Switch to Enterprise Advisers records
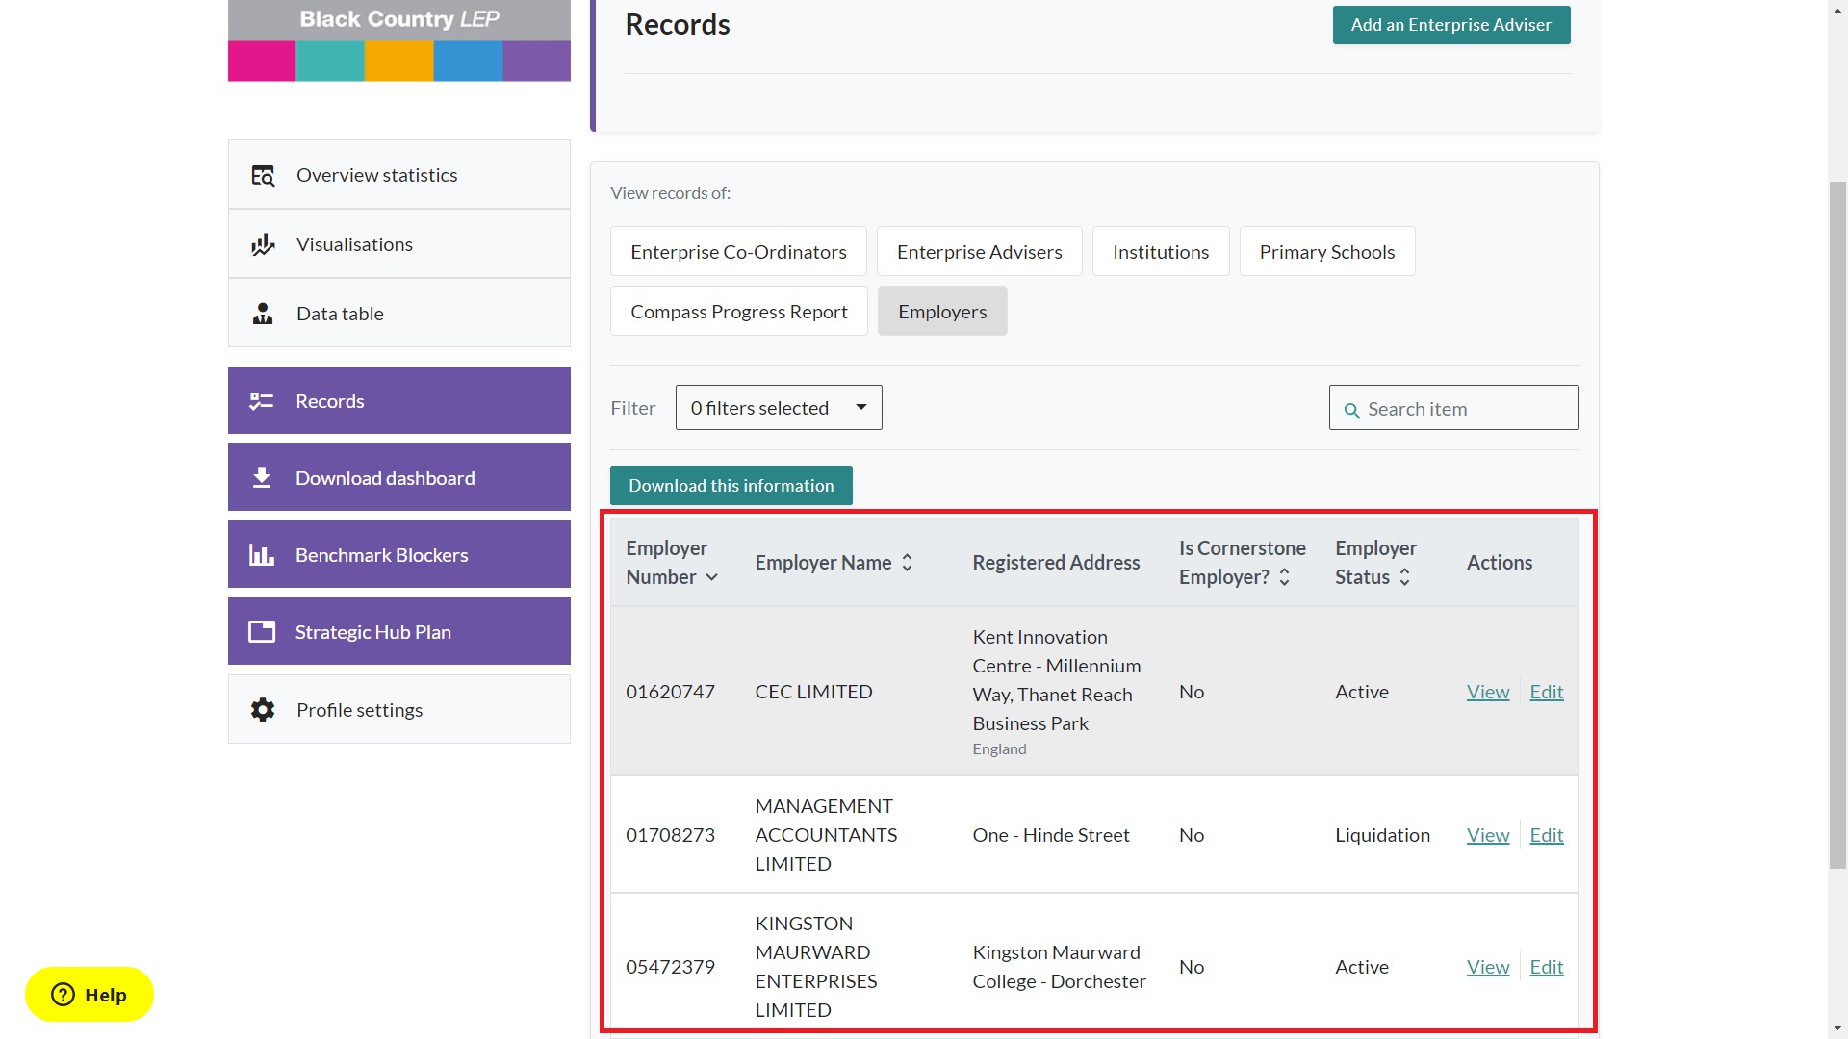Screen dimensions: 1848x1039 [980, 252]
